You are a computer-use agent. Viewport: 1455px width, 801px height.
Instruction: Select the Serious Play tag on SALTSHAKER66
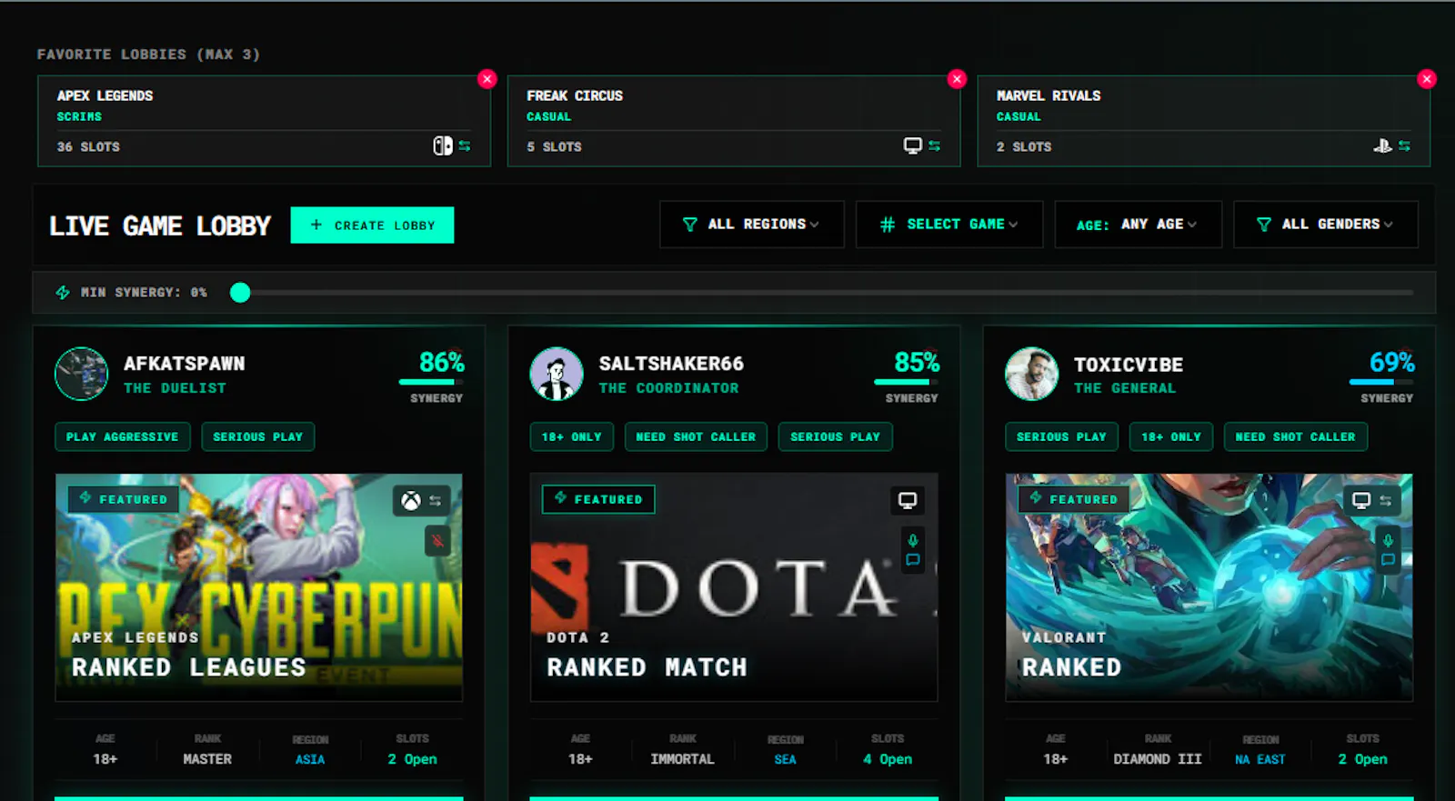[836, 437]
